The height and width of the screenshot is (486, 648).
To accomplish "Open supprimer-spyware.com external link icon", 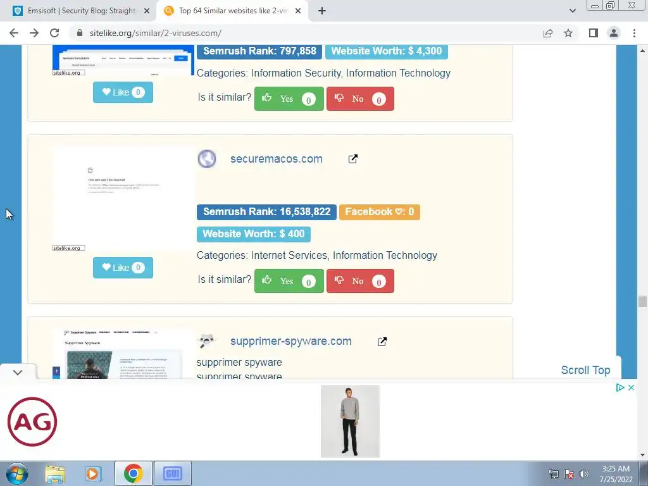I will tap(382, 342).
